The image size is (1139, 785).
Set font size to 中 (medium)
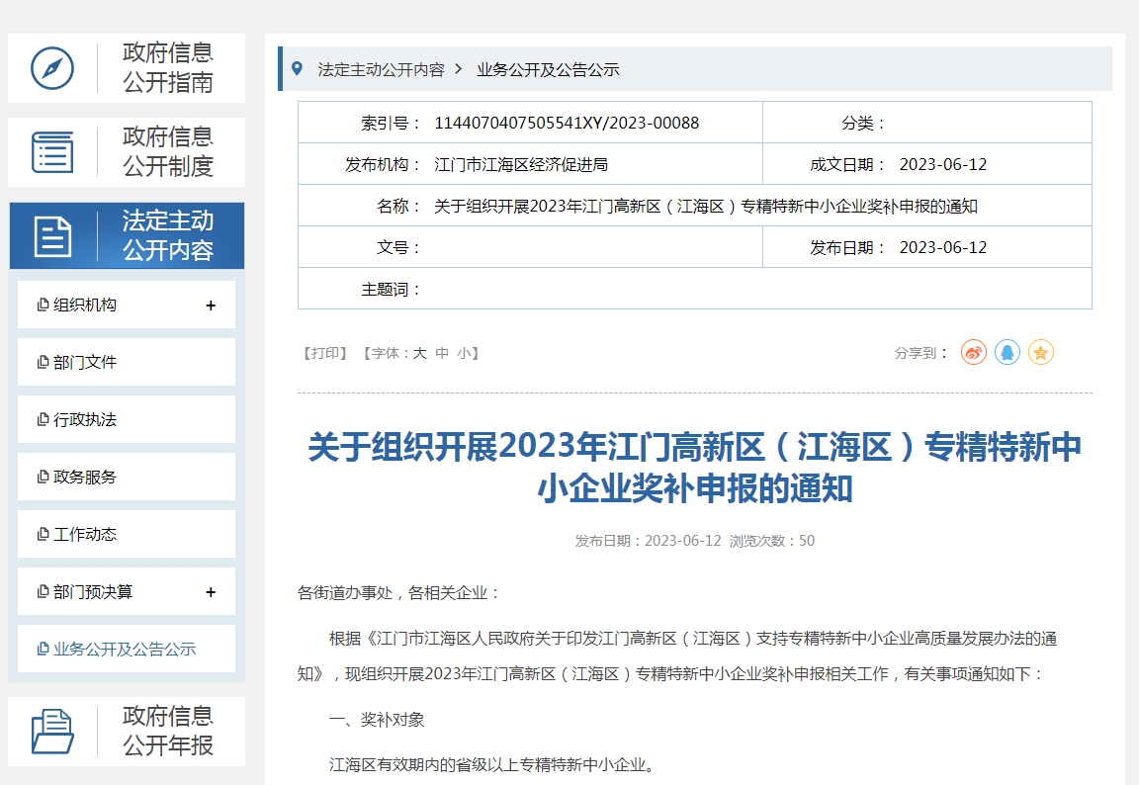coord(442,353)
